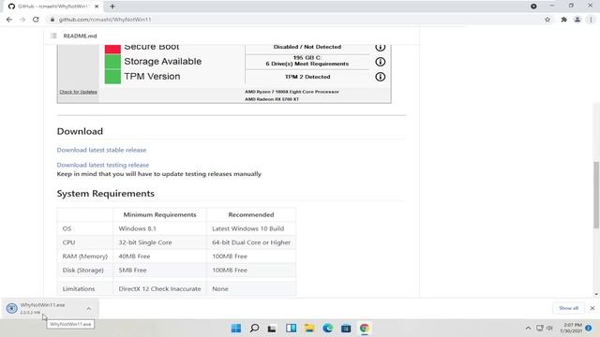Image resolution: width=600 pixels, height=337 pixels.
Task: Open File Explorer from the taskbar
Action: click(x=309, y=329)
